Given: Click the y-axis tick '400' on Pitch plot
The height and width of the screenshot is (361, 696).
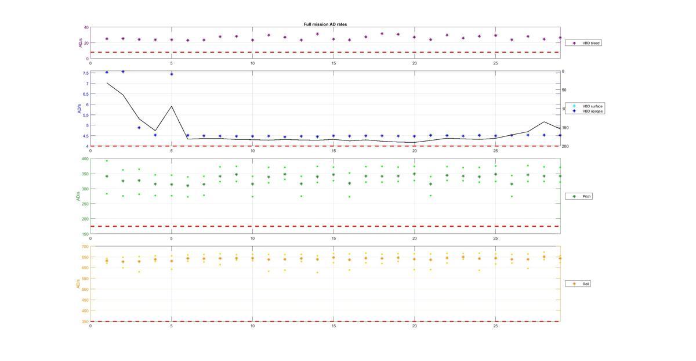Looking at the screenshot, I should [x=85, y=159].
